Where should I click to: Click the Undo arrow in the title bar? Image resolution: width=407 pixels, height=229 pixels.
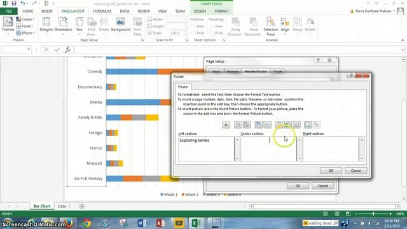(x=23, y=4)
